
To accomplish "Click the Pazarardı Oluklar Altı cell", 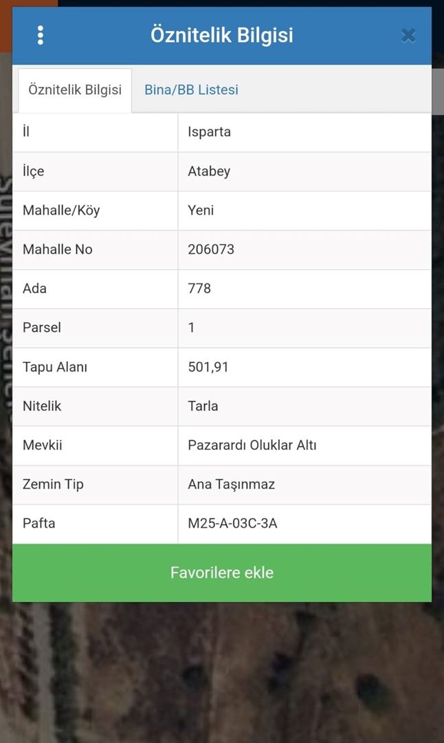I will coord(252,446).
